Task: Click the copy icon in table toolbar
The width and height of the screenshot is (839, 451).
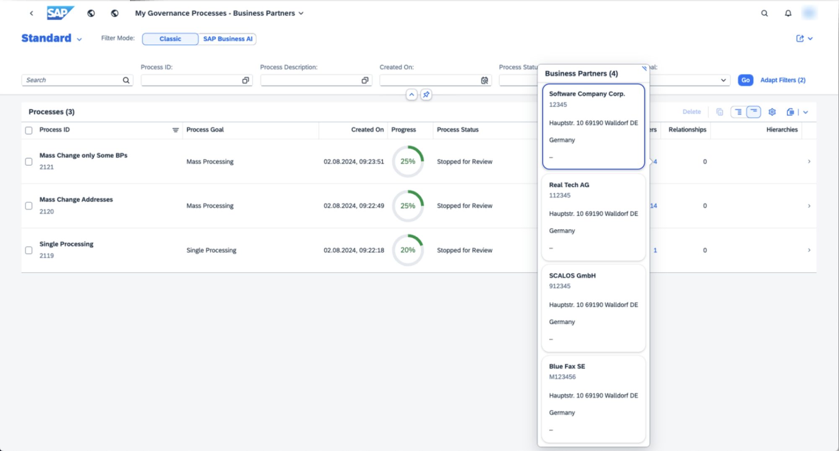Action: pyautogui.click(x=720, y=112)
